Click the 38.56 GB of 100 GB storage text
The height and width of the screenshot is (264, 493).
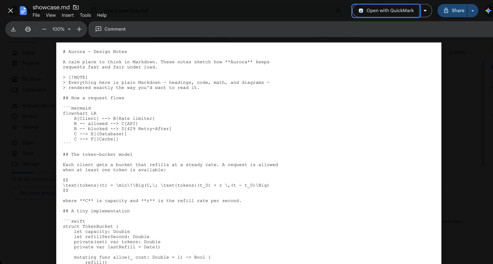[34, 179]
